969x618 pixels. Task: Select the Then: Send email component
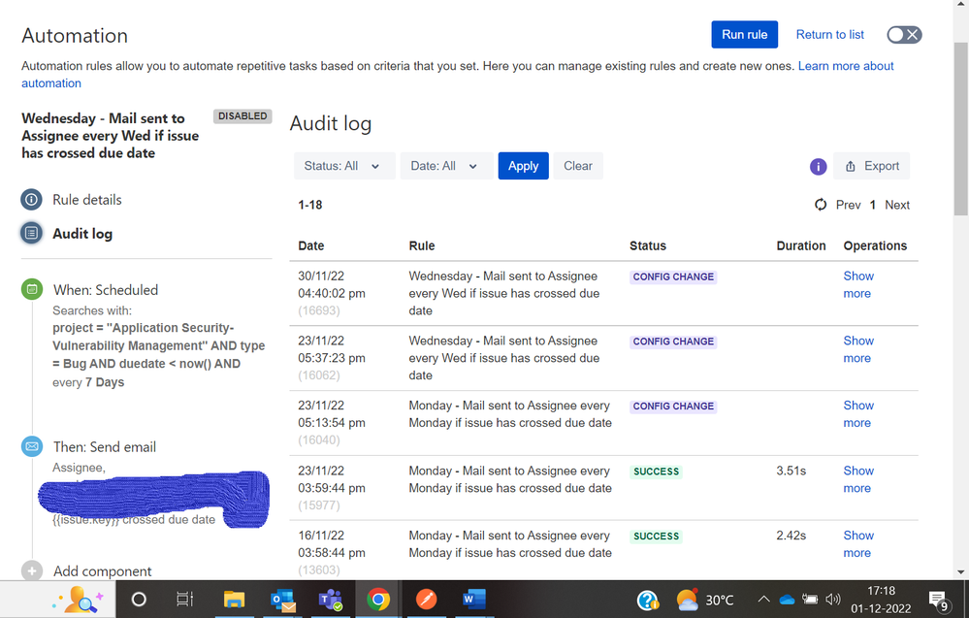[x=105, y=447]
